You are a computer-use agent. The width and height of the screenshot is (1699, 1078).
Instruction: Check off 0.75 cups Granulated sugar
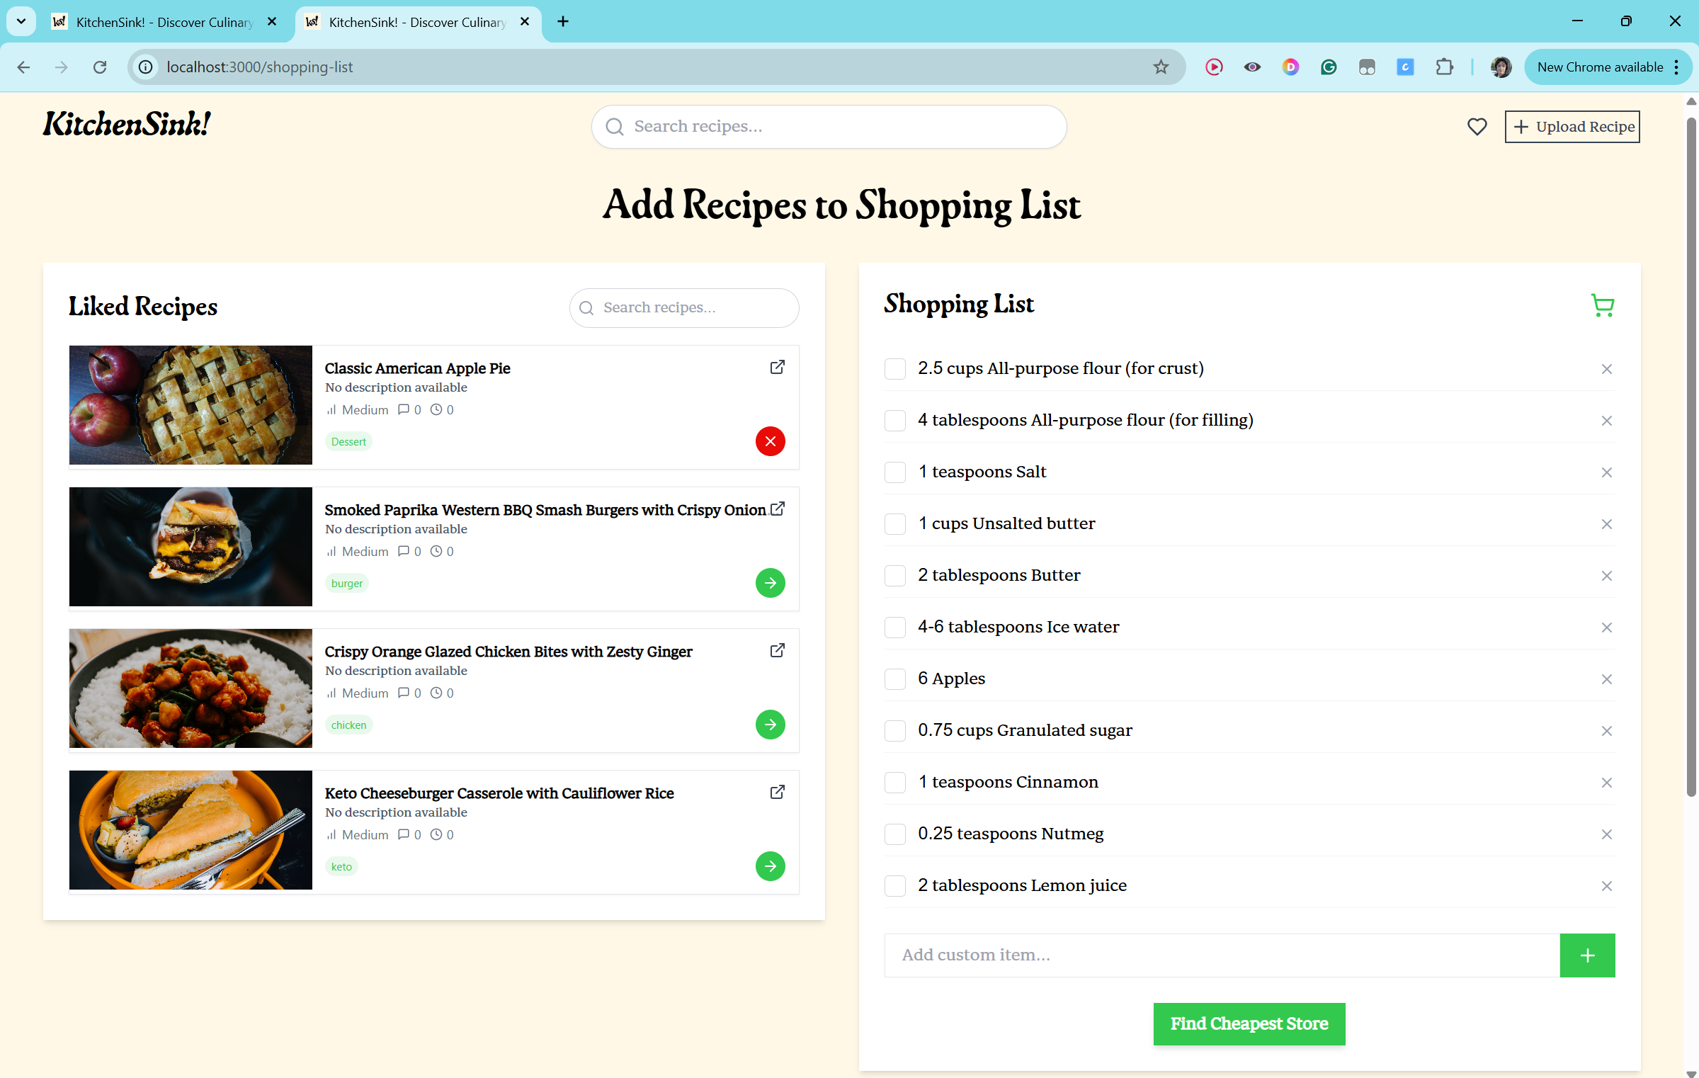click(895, 731)
